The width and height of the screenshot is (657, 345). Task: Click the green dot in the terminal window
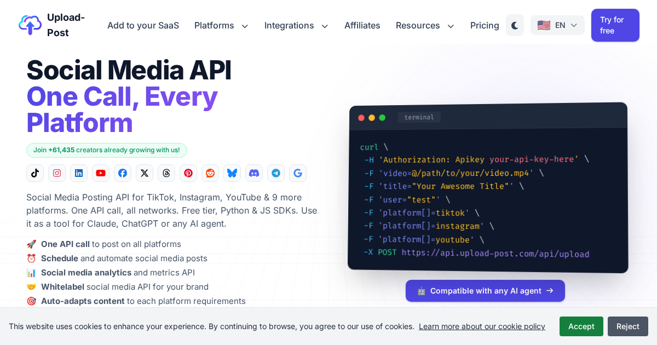pos(382,118)
